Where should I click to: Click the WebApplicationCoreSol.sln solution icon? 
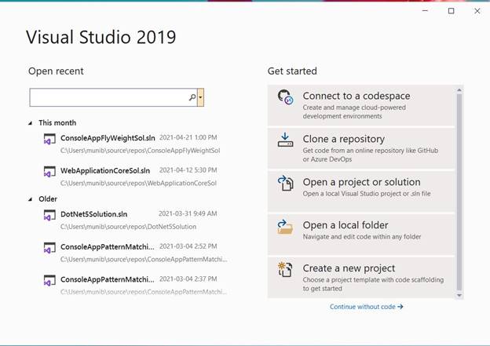(49, 172)
